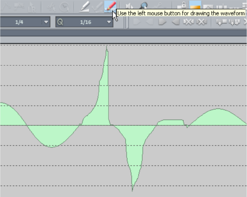Image resolution: width=247 pixels, height=197 pixels.
Task: Select the white pencil draw tool
Action: [85, 6]
